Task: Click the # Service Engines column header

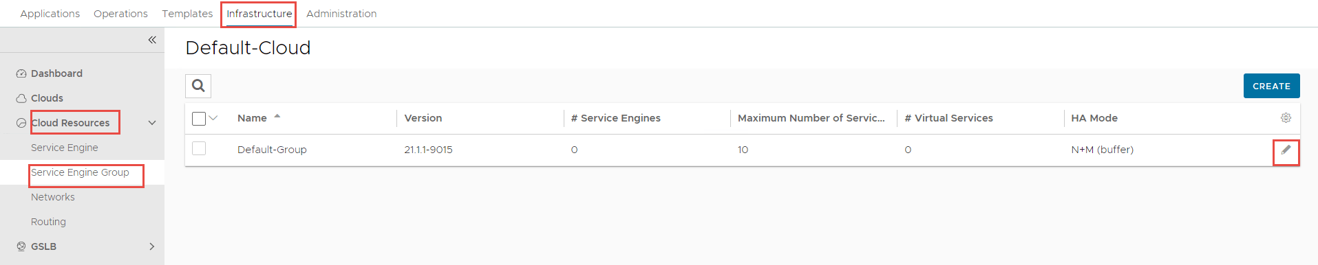Action: (616, 118)
